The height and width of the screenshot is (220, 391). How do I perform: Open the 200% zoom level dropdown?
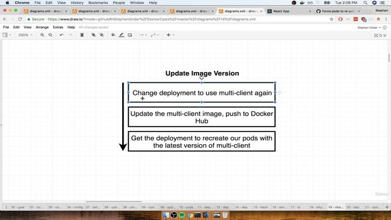[25, 35]
